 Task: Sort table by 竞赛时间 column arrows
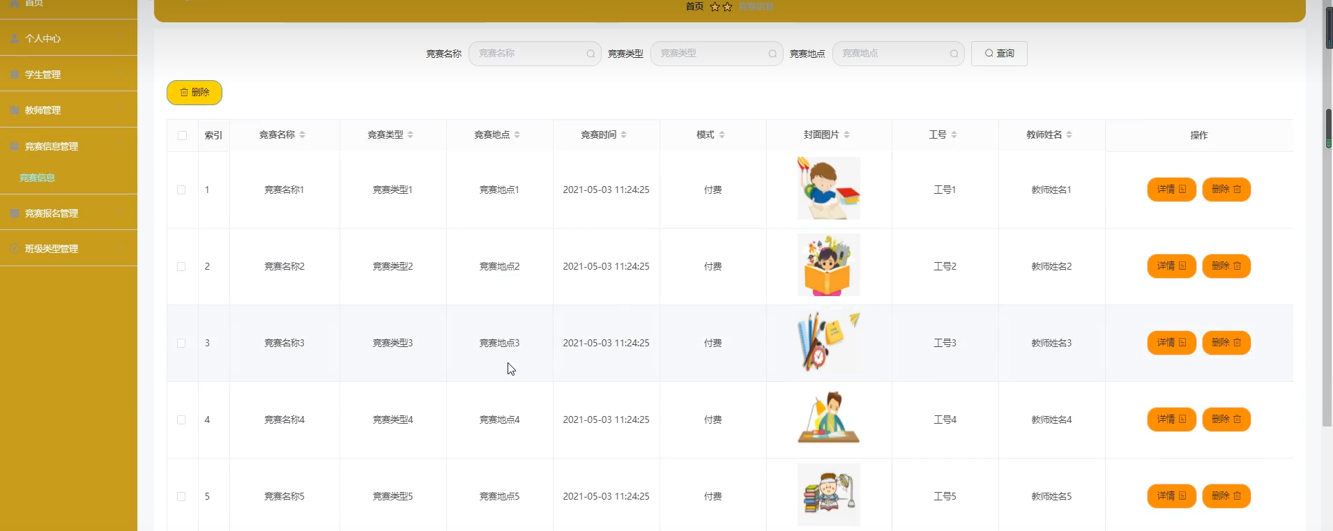(623, 134)
